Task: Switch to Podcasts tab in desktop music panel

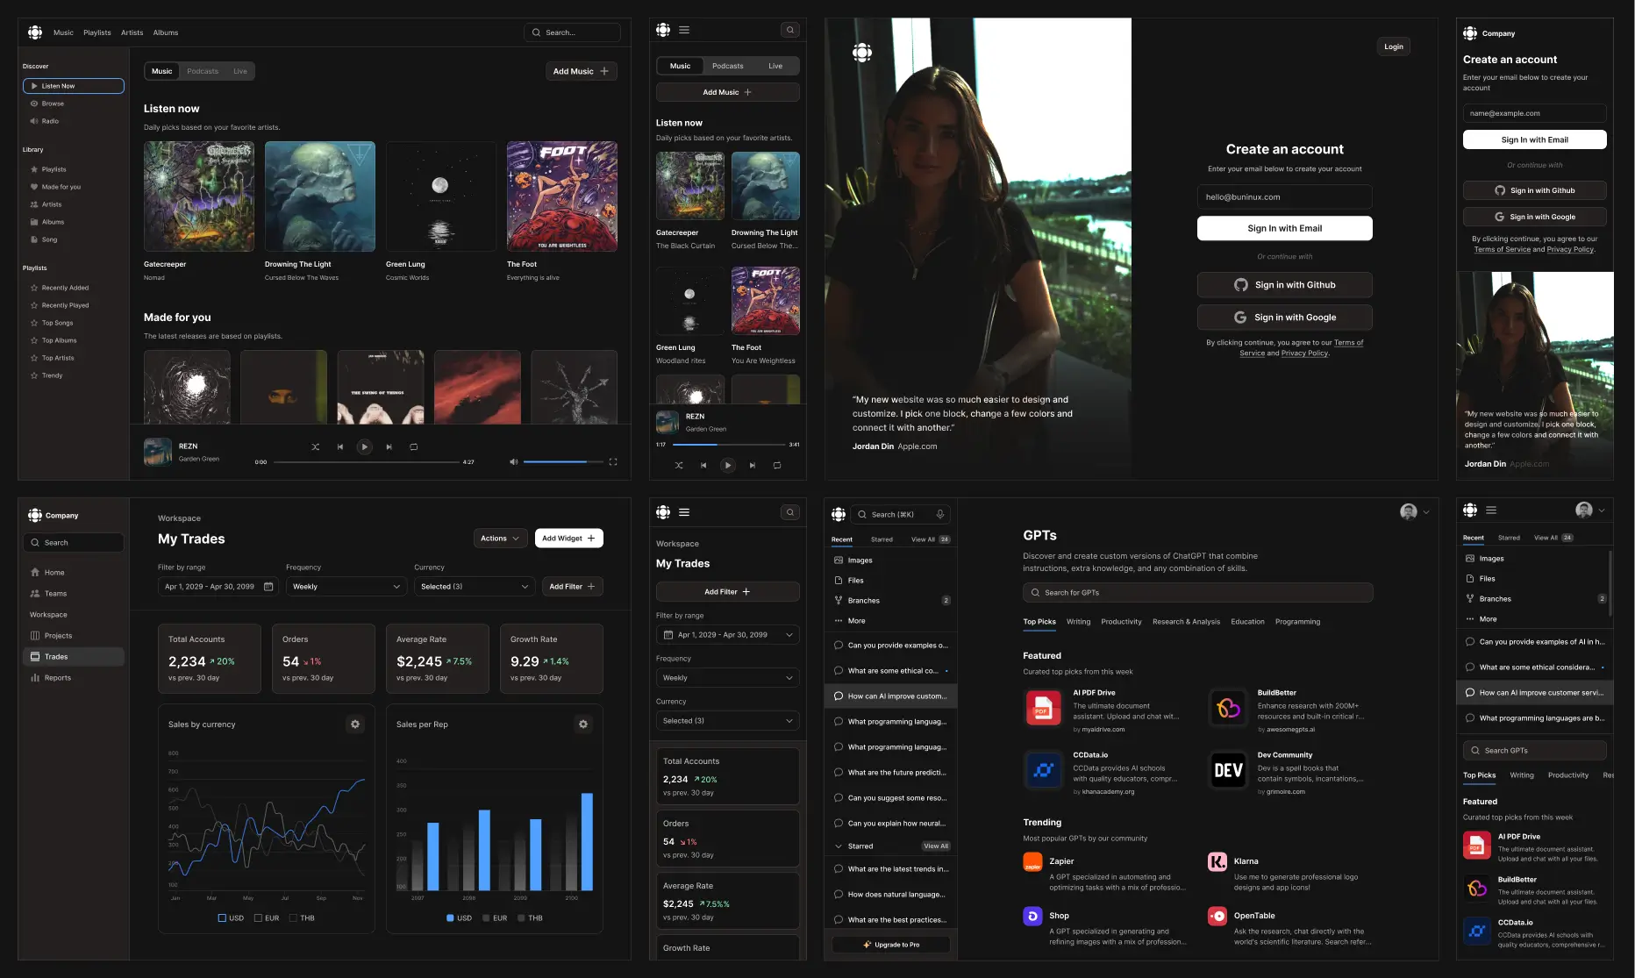Action: tap(203, 71)
